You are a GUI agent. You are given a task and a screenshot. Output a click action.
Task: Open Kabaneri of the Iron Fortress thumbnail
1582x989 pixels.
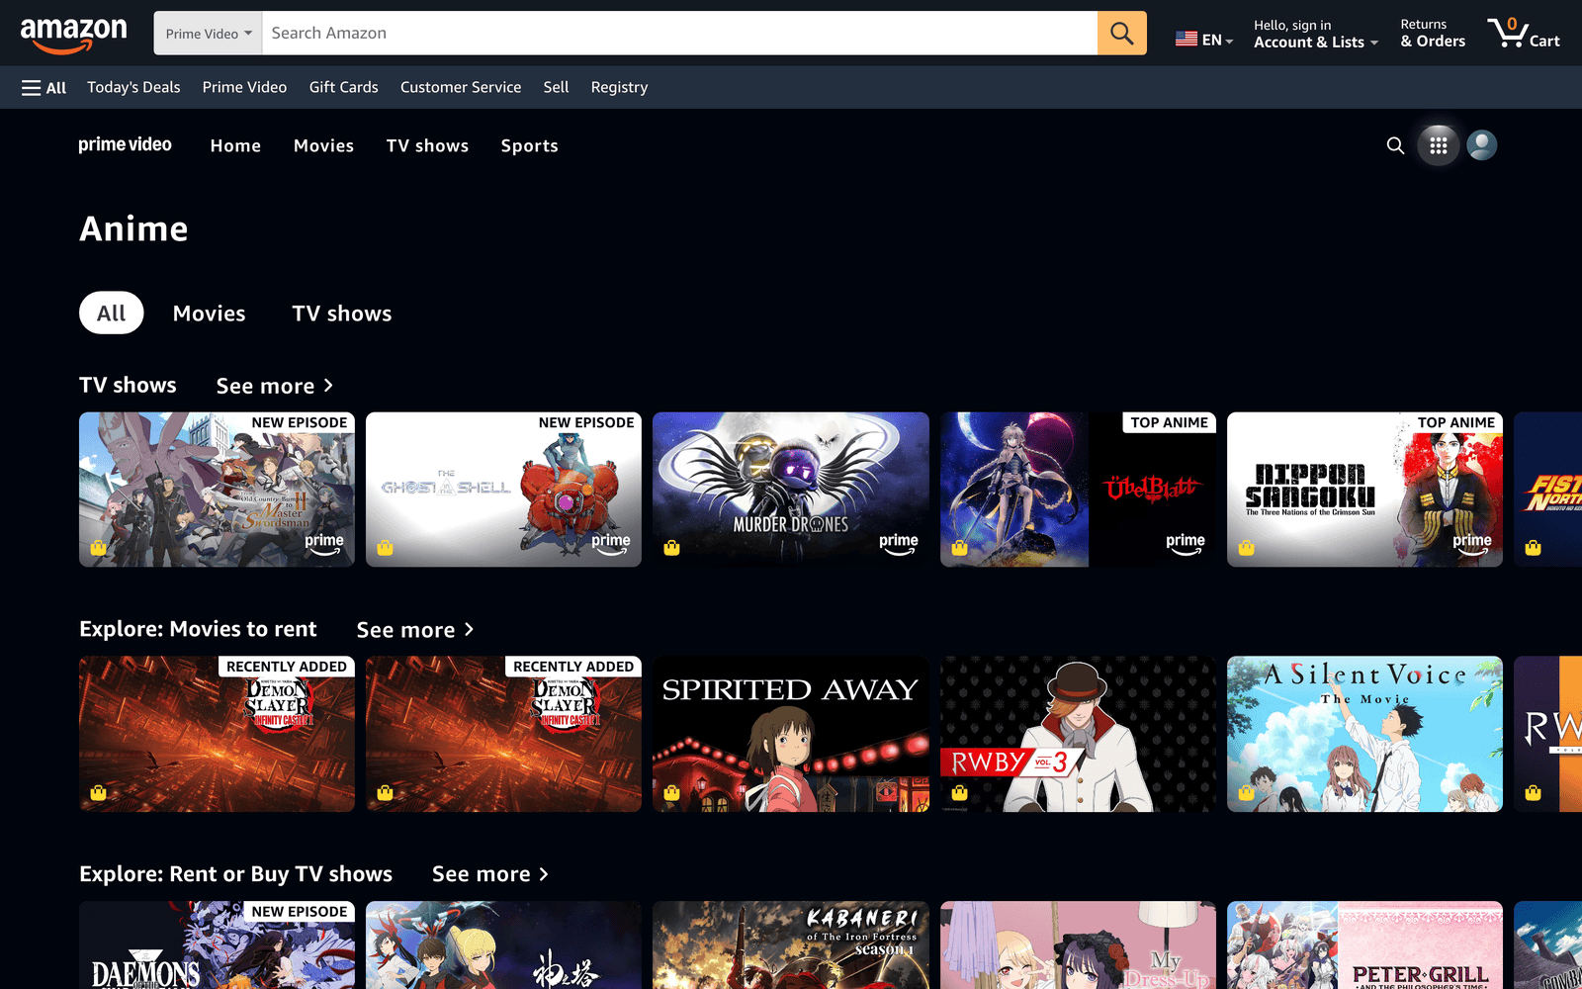tap(791, 944)
